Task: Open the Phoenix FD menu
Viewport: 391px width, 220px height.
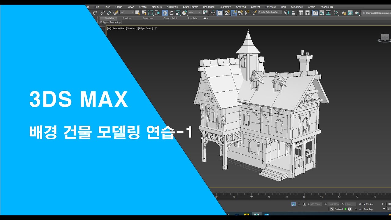Action: (327, 7)
